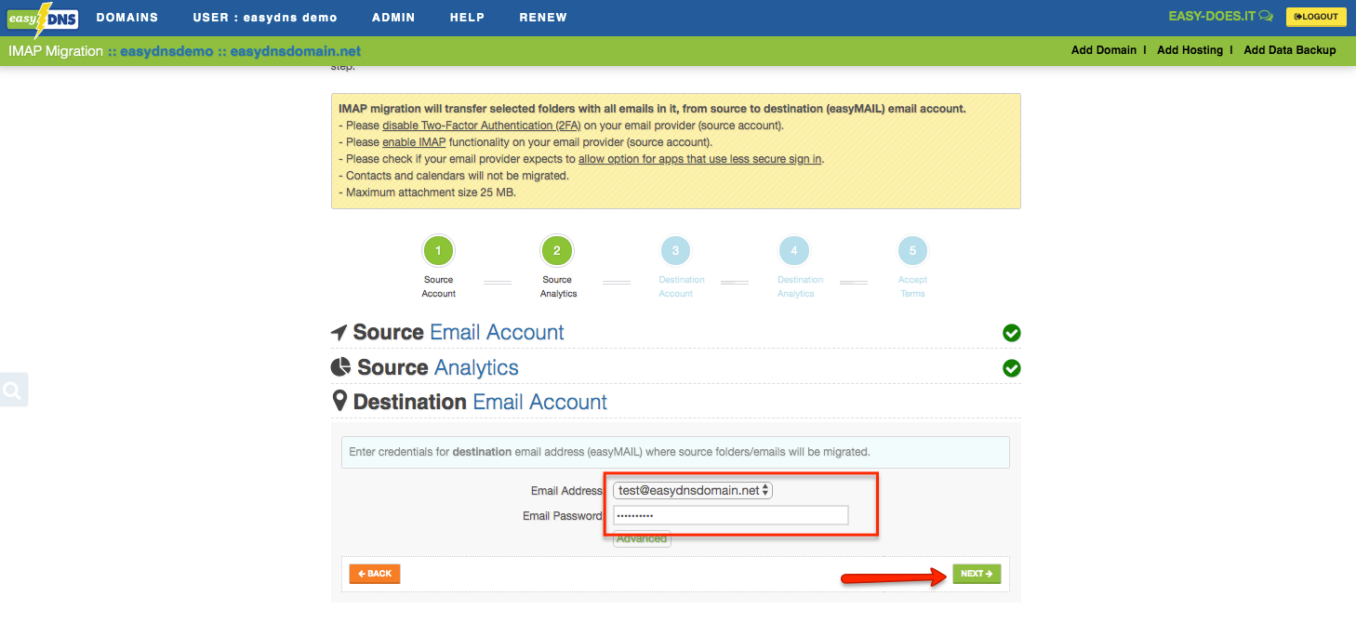Open the Email Address dropdown
The image size is (1356, 623).
point(693,490)
